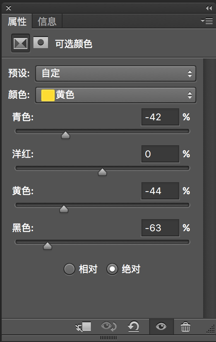Image resolution: width=216 pixels, height=342 pixels.
Task: Switch to the 属性 tab
Action: point(17,21)
